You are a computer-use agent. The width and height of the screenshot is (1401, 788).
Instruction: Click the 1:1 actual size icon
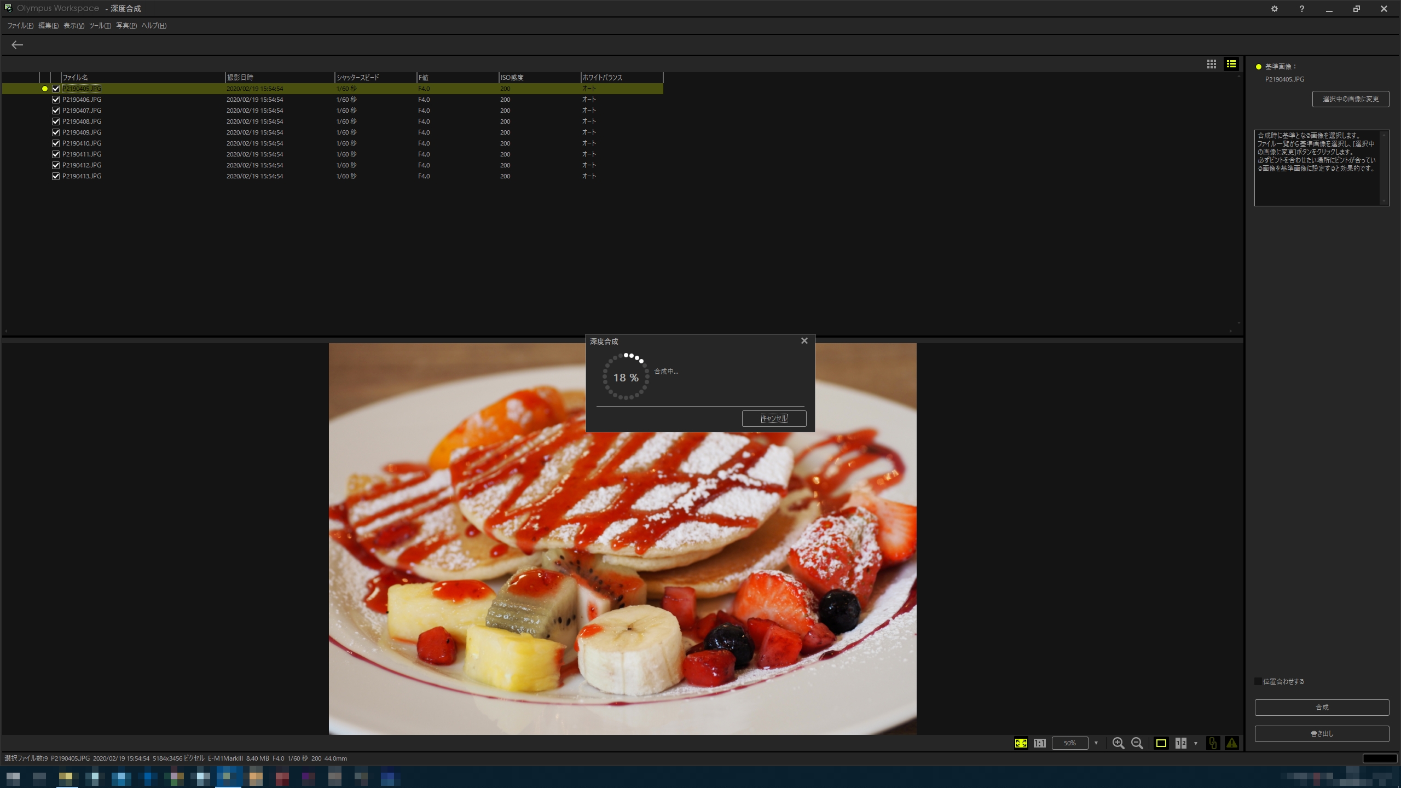coord(1040,743)
